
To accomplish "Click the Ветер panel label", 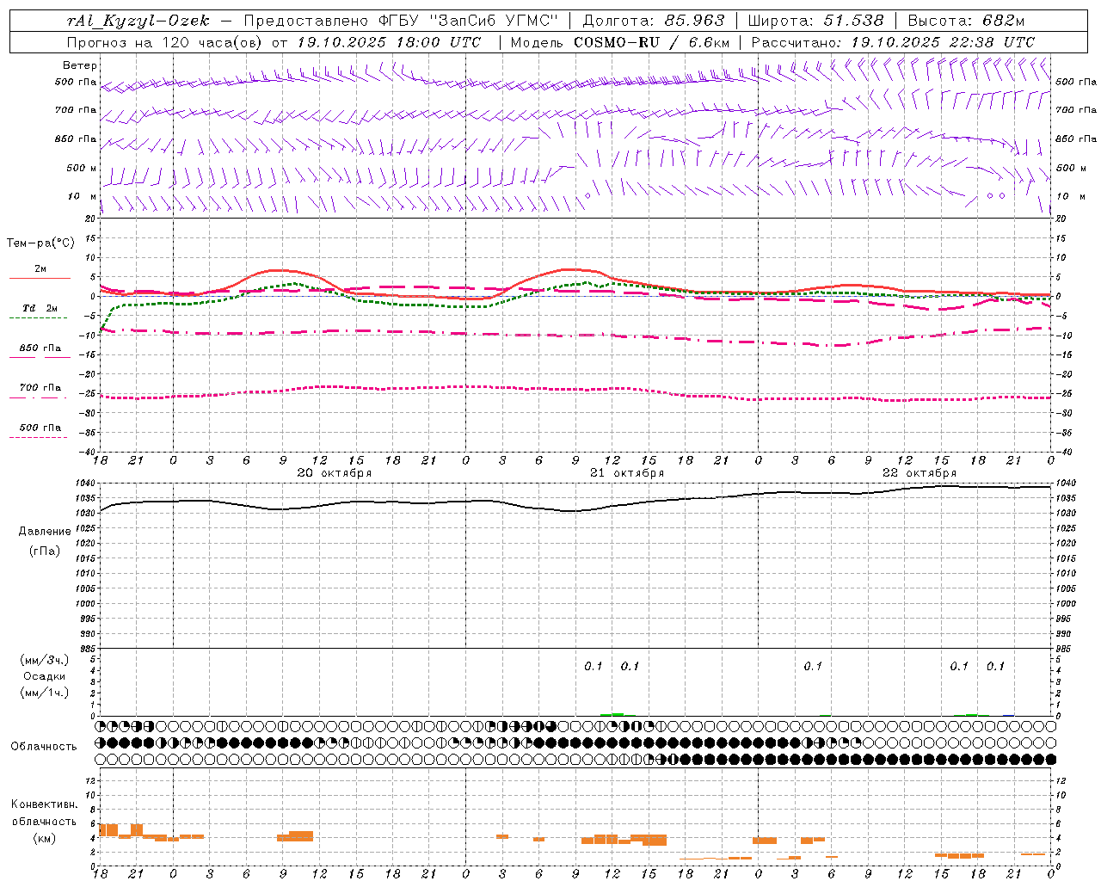I will 80,65.
